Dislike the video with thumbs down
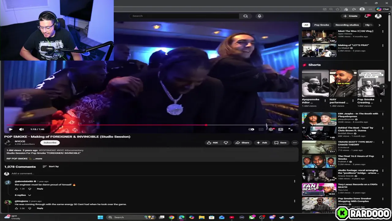The width and height of the screenshot is (392, 221). (226, 143)
